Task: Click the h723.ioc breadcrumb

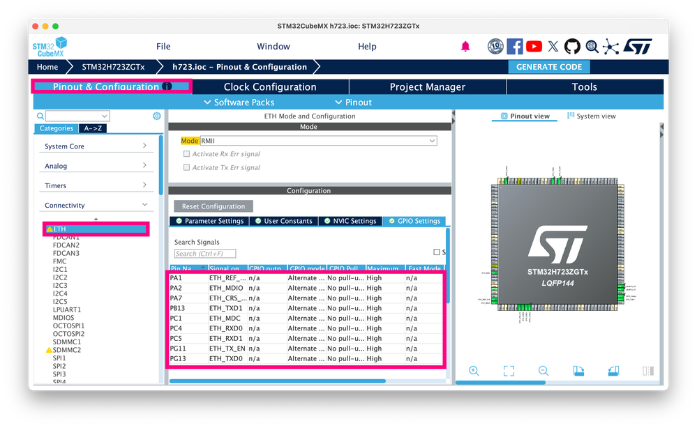Action: click(x=239, y=67)
